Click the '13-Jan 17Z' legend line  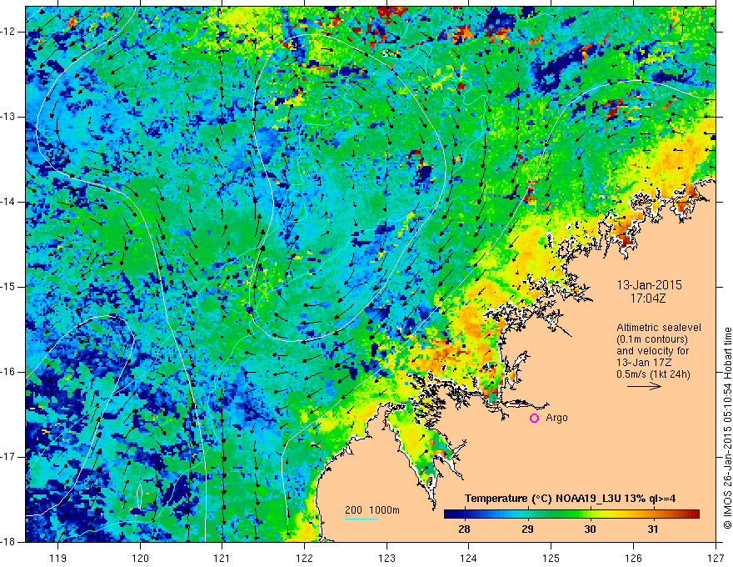click(642, 363)
